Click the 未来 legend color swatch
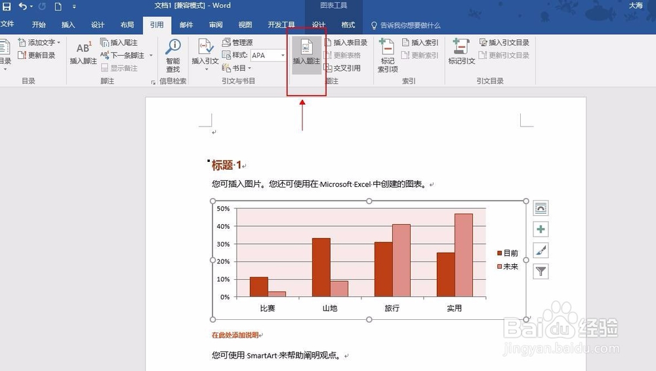 499,266
